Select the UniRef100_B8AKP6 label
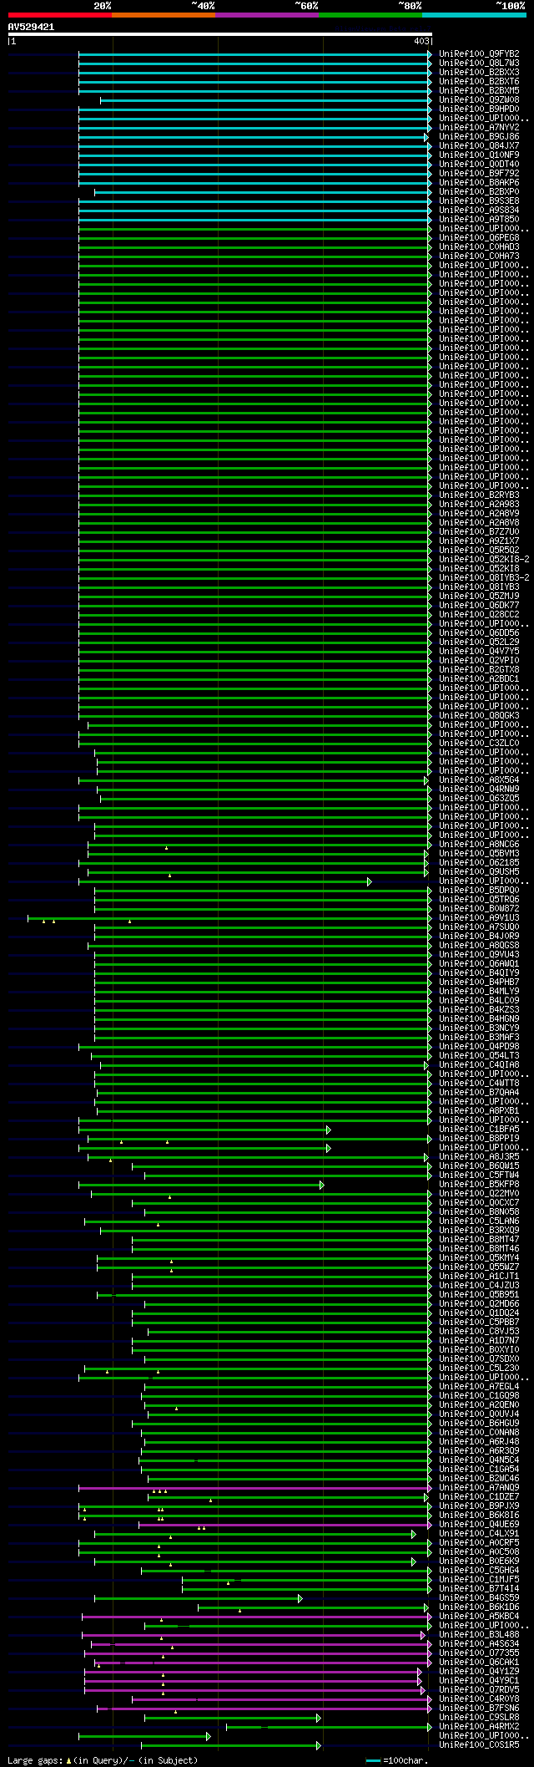Image resolution: width=534 pixels, height=1767 pixels. (479, 182)
